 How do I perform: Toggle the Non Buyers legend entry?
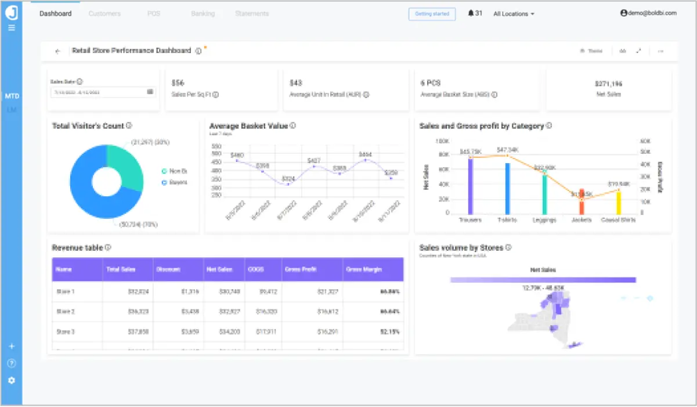tap(172, 171)
